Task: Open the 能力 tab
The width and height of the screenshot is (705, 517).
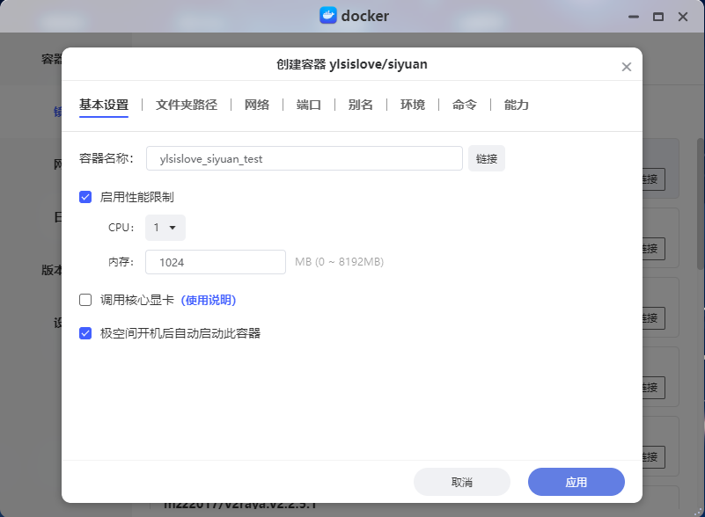Action: click(516, 105)
